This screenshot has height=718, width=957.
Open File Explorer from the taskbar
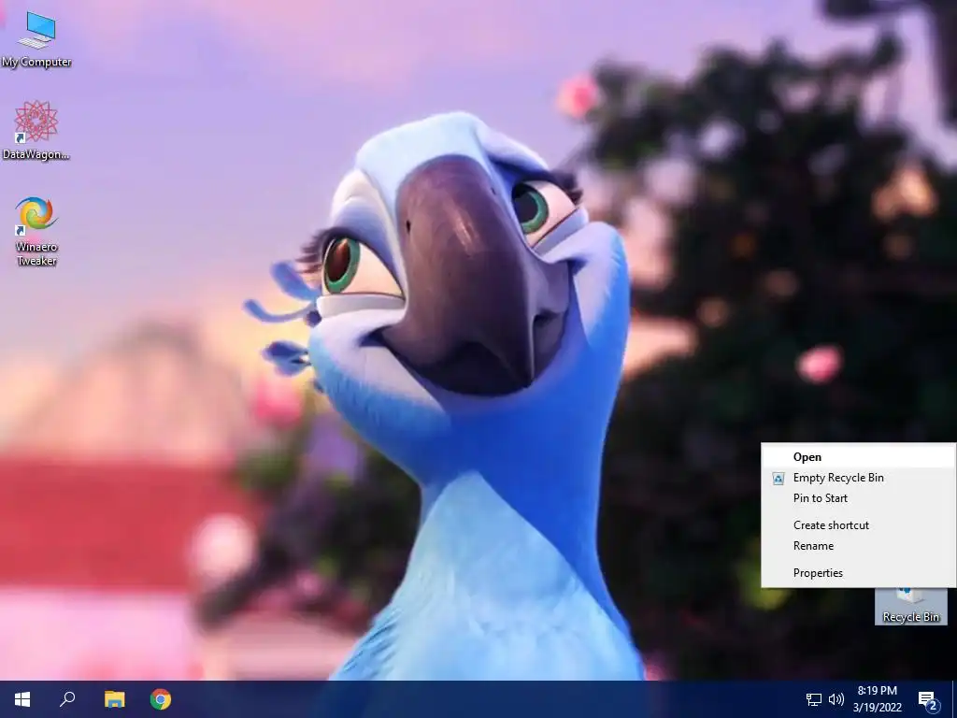click(x=114, y=699)
